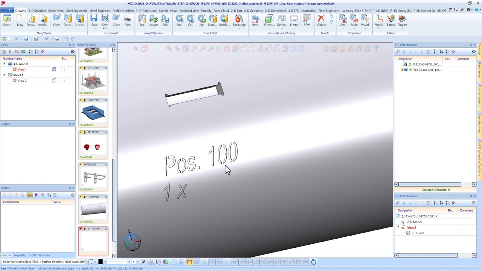Open the Extras tool

click(x=391, y=20)
